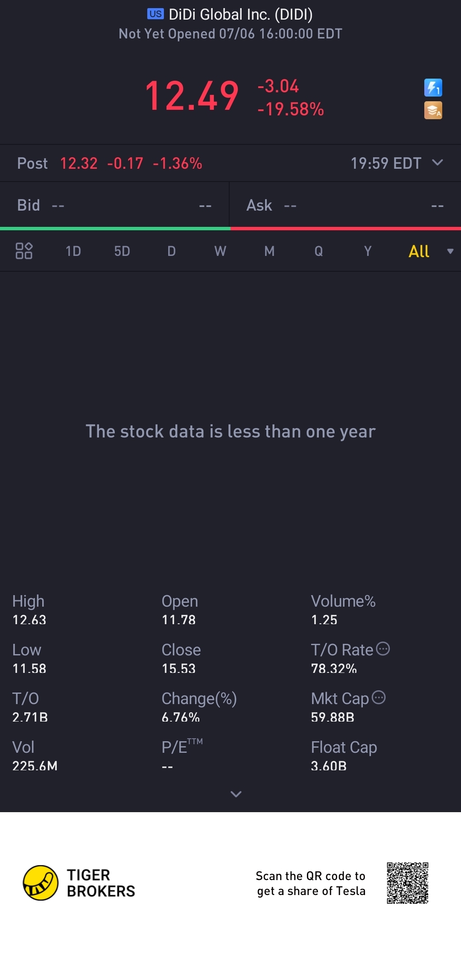461x954 pixels.
Task: Tap the Tiger Brokers logo
Action: 41,883
